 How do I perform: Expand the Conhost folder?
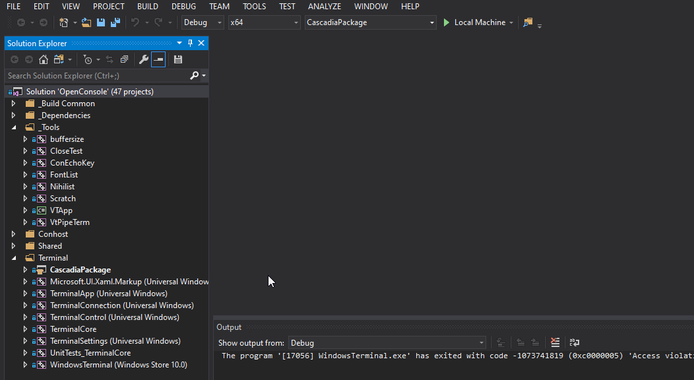pos(13,234)
